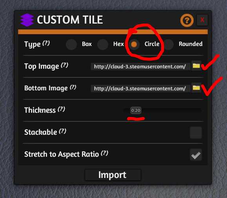
Task: Click the Thickness slider handle at 0.20
Action: click(136, 110)
